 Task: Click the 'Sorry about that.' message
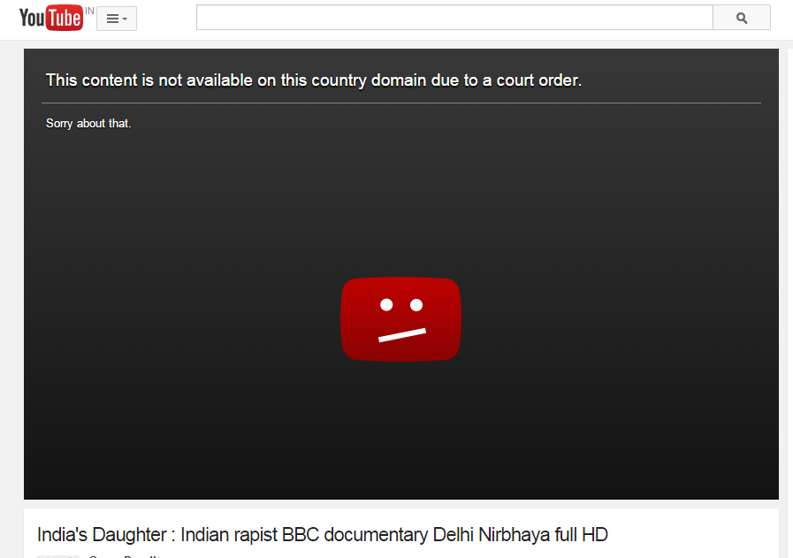pos(88,124)
